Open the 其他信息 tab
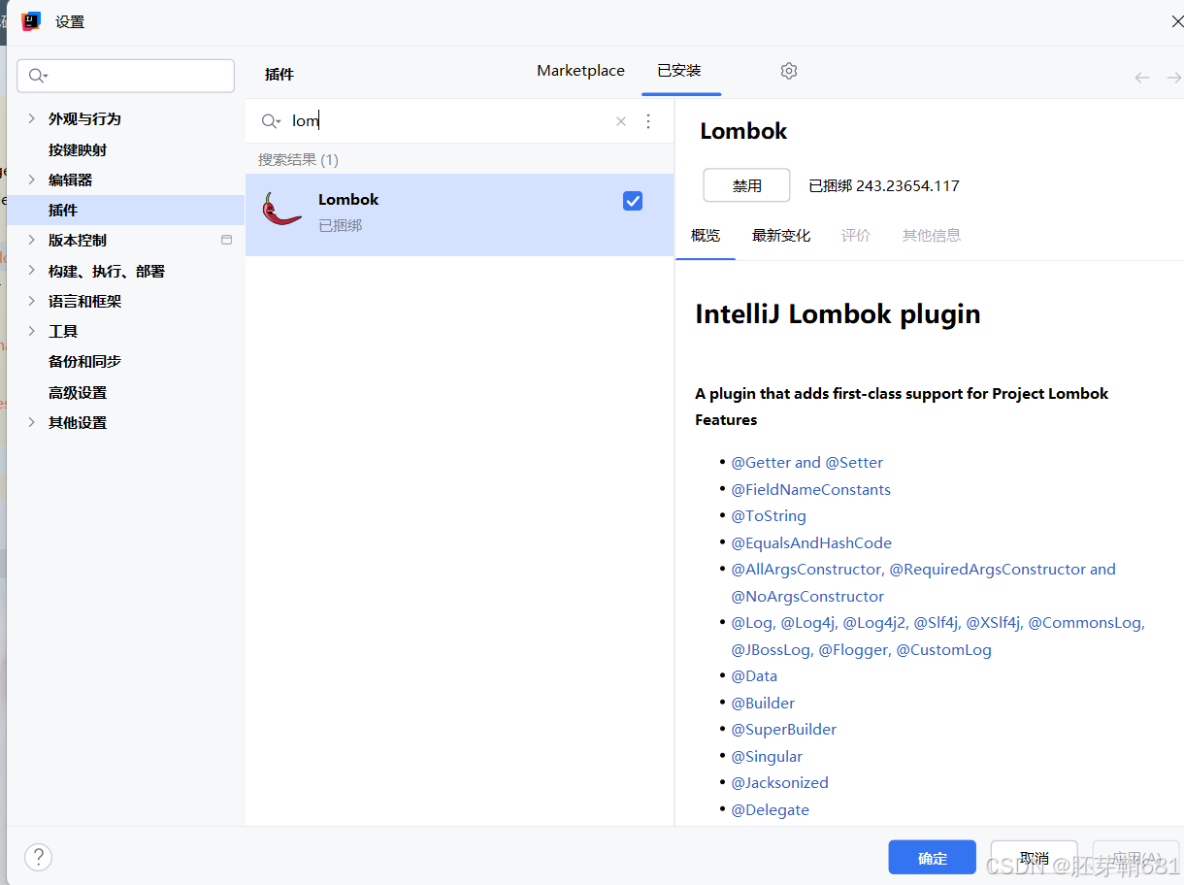The width and height of the screenshot is (1184, 885). click(932, 236)
